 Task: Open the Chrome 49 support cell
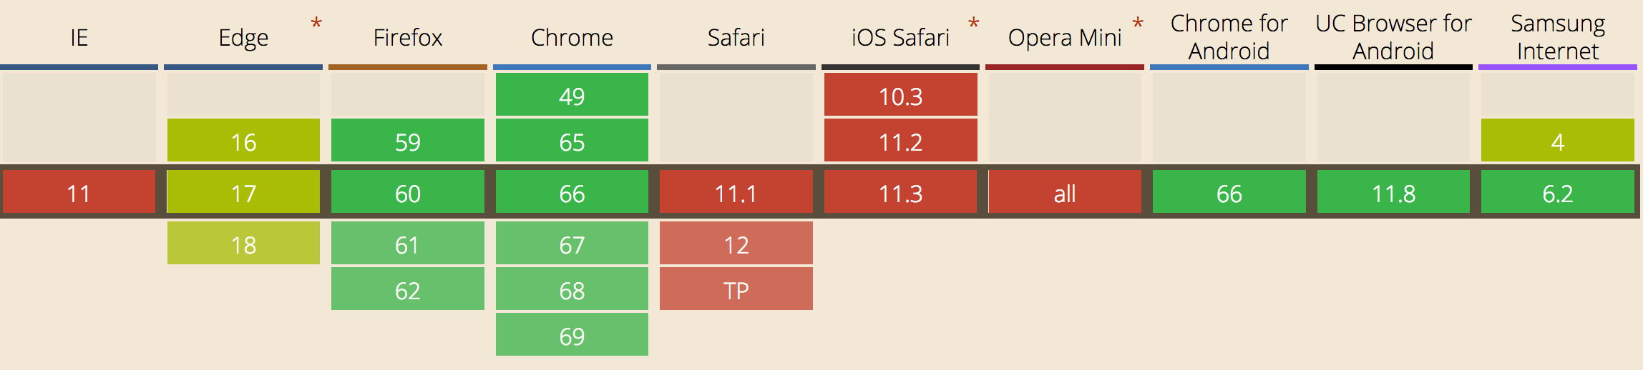pyautogui.click(x=572, y=94)
